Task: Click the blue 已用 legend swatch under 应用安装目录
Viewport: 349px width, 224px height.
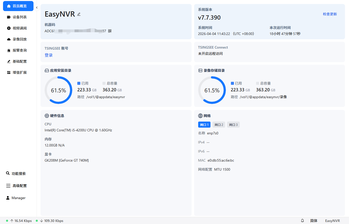Action: pyautogui.click(x=79, y=83)
